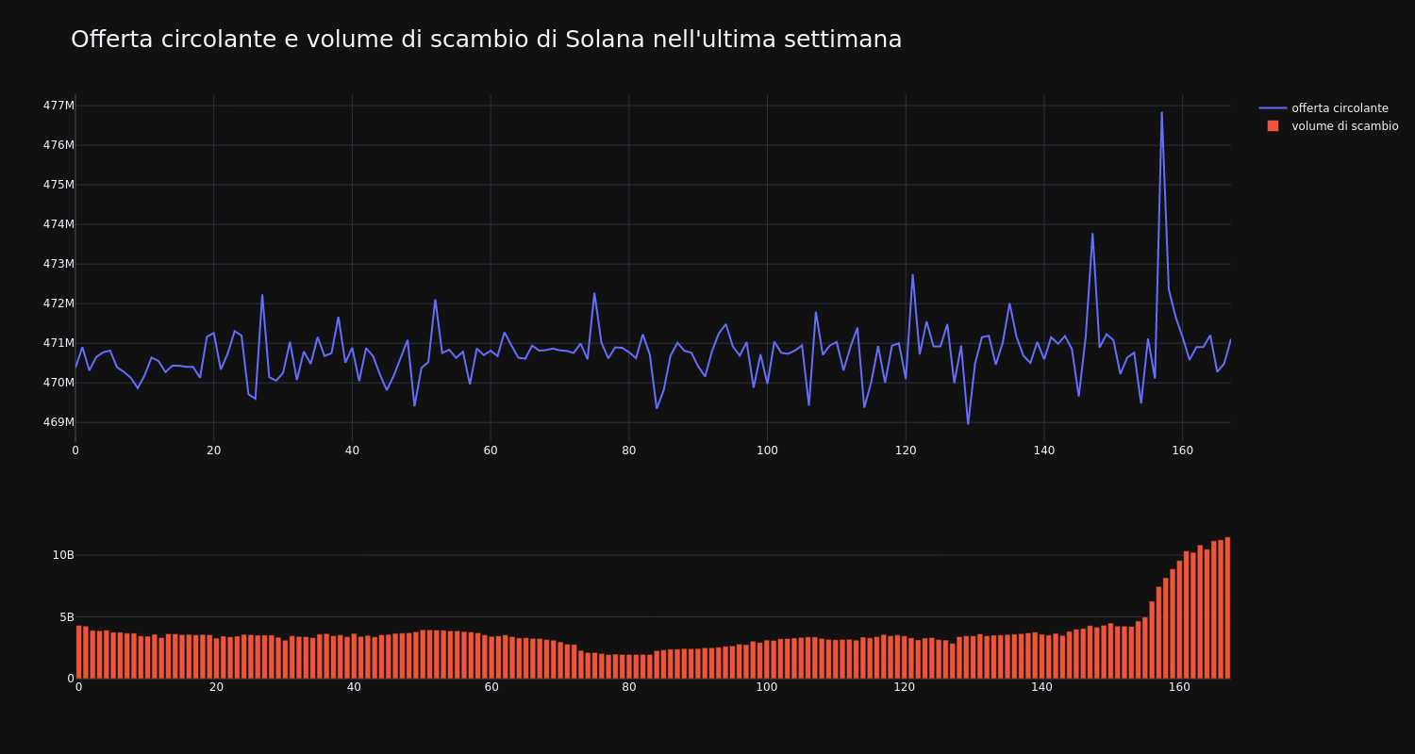The image size is (1415, 754).
Task: Click the x-axis label 40 under the line chart
Action: click(352, 451)
